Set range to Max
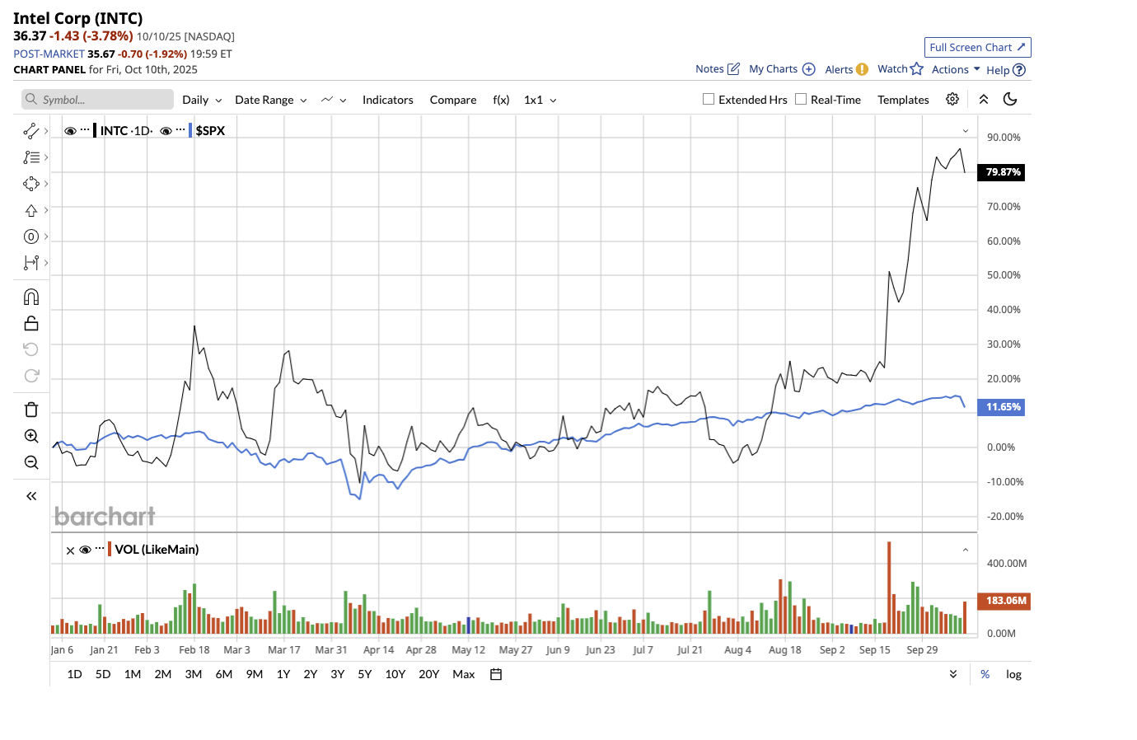This screenshot has width=1137, height=740. point(464,674)
